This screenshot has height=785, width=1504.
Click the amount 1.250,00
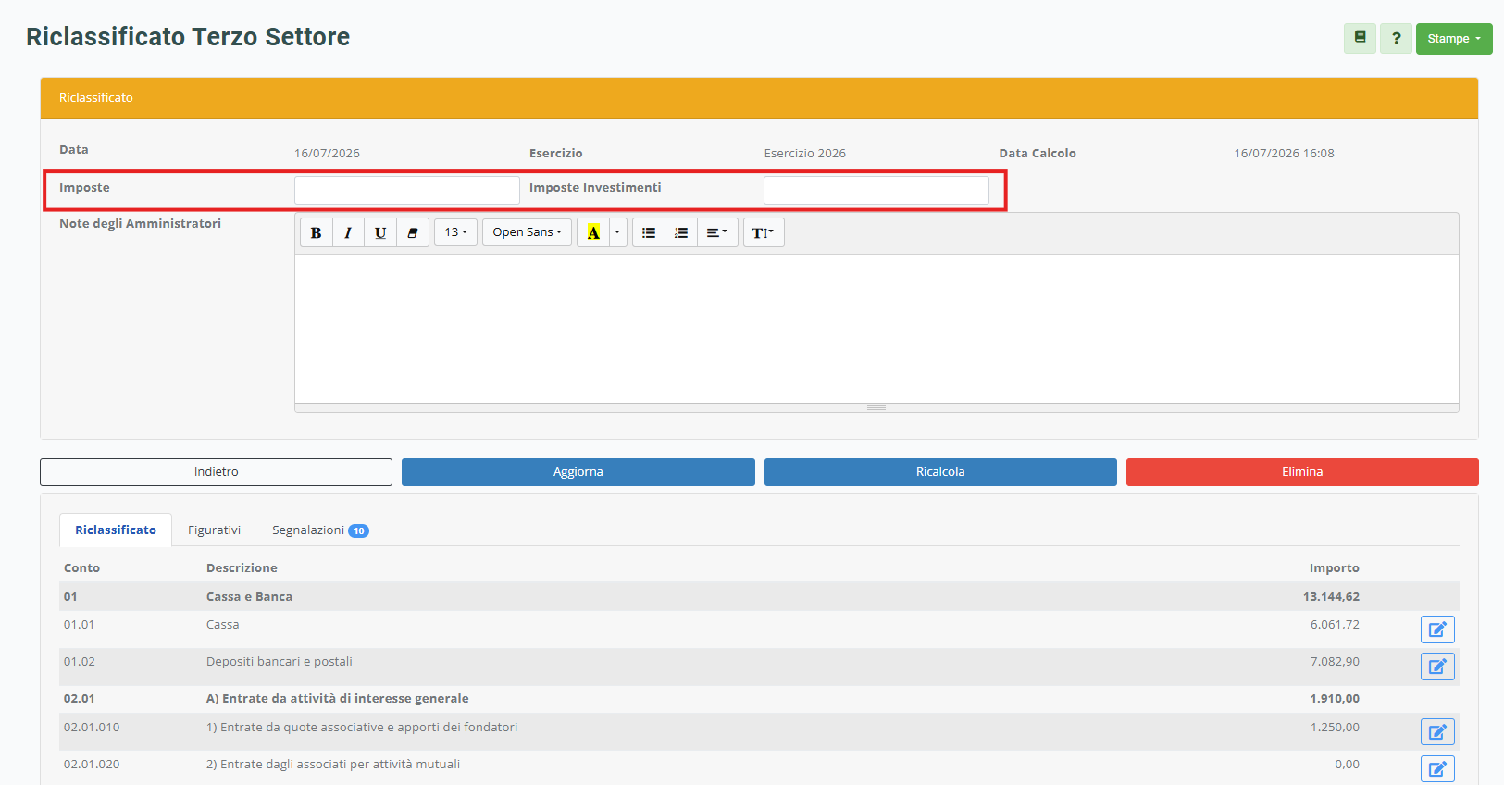point(1335,728)
